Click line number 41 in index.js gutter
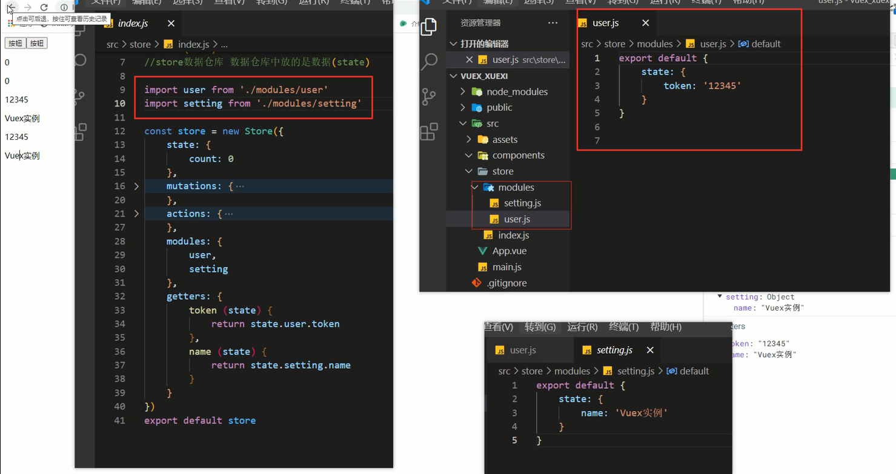 (119, 420)
